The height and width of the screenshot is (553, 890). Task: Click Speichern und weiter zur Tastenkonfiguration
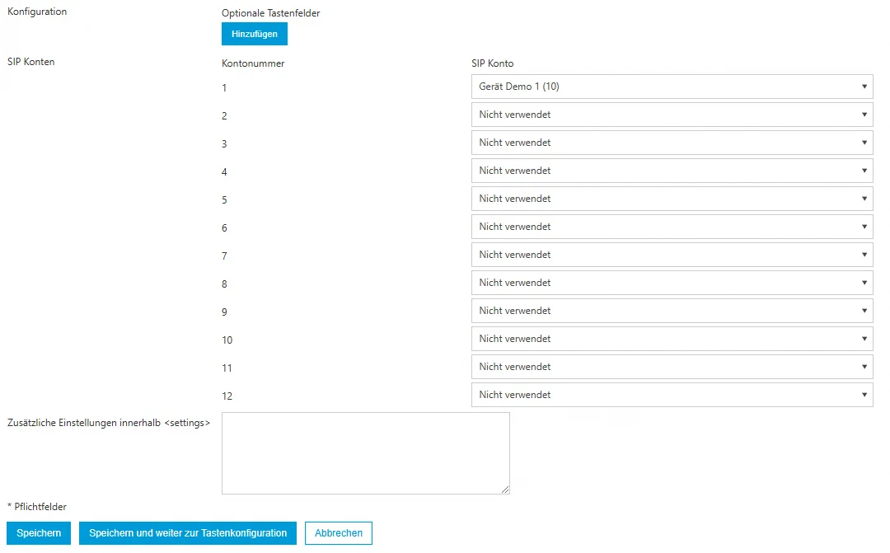click(188, 533)
